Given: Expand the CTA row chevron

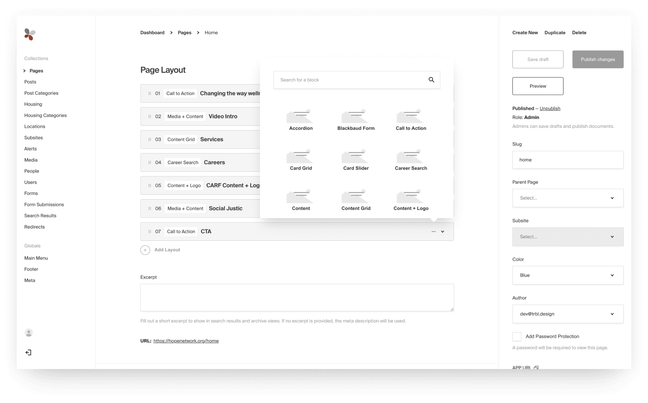Looking at the screenshot, I should [442, 232].
